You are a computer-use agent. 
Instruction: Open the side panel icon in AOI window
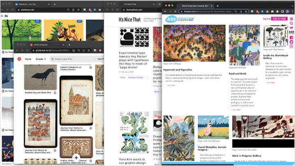tap(282, 11)
